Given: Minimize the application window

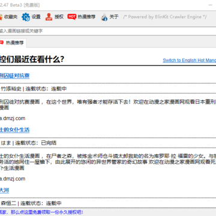Looking at the screenshot, I should pos(211,5).
